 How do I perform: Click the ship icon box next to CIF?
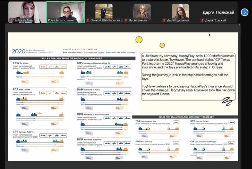coord(232,143)
